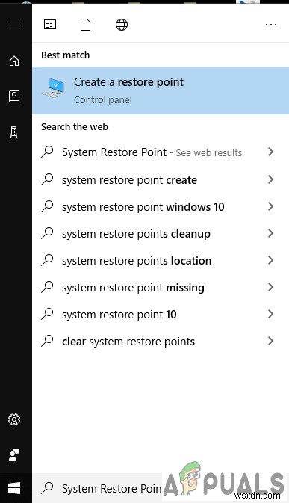Expand arrow for 'system restore point windows 10'
This screenshot has width=289, height=503.
[271, 206]
